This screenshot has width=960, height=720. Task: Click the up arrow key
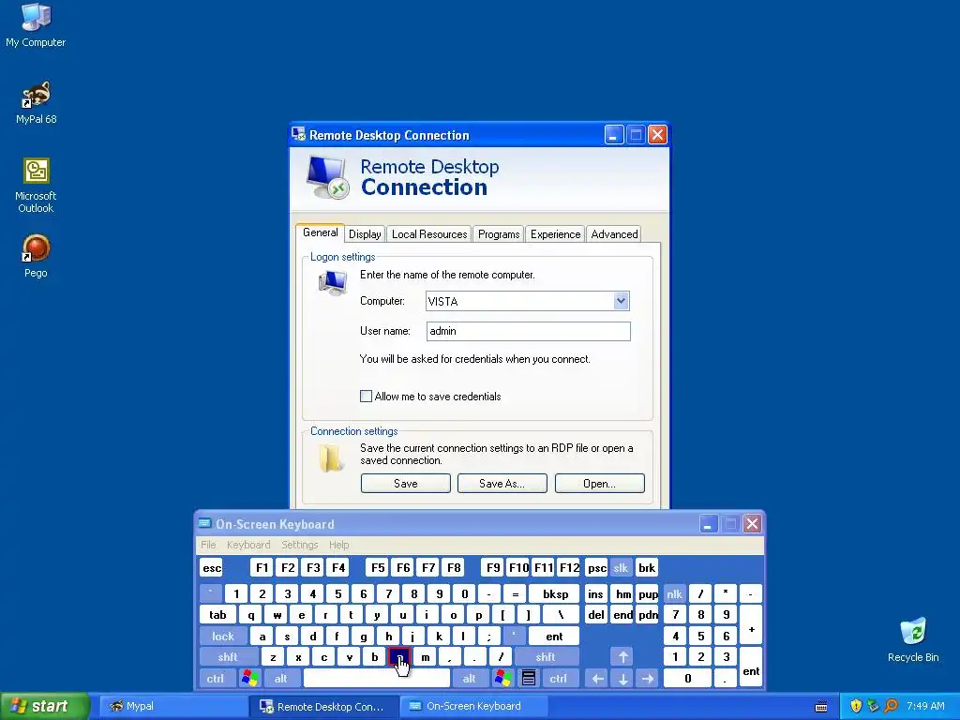point(622,657)
